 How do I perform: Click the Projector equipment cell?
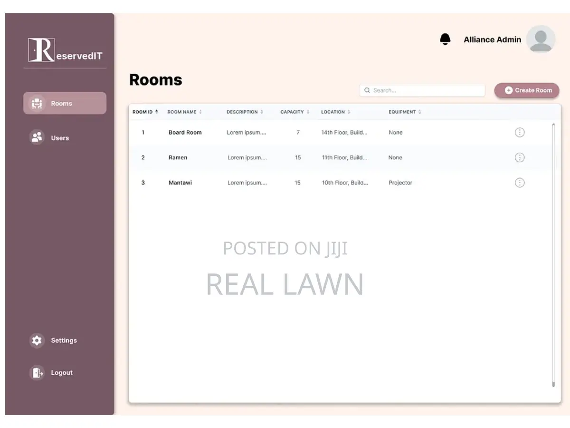[400, 183]
